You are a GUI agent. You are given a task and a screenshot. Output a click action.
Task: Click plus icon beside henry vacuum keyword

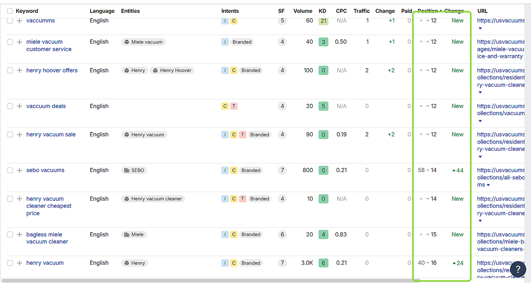click(x=19, y=263)
